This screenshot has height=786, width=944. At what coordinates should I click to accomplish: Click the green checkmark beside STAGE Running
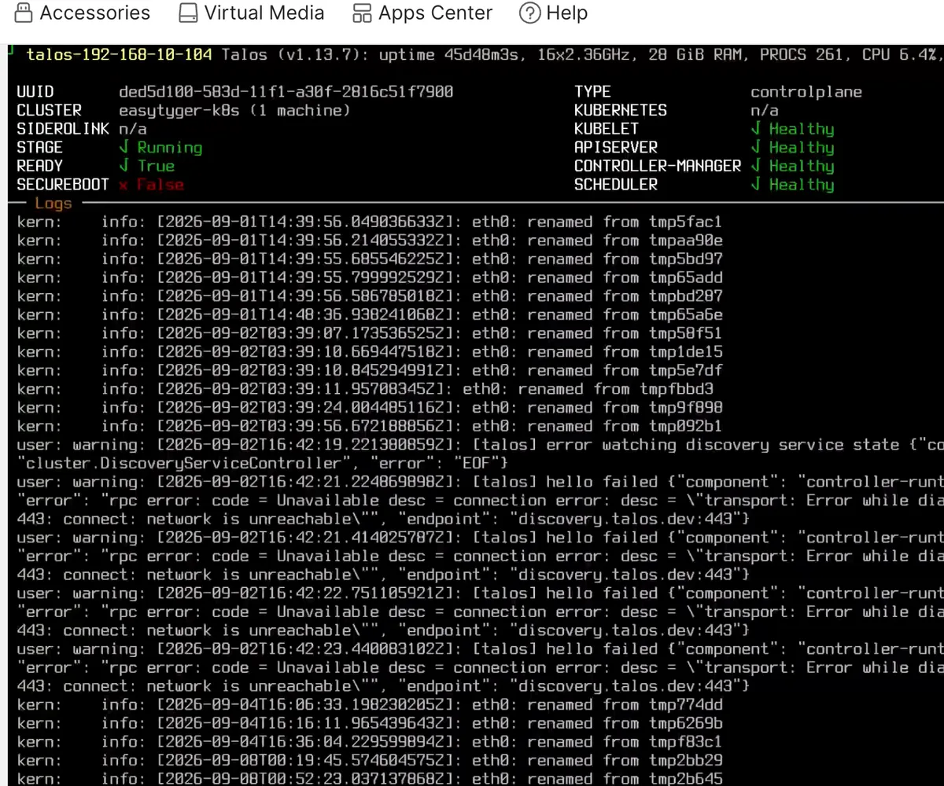click(x=124, y=147)
